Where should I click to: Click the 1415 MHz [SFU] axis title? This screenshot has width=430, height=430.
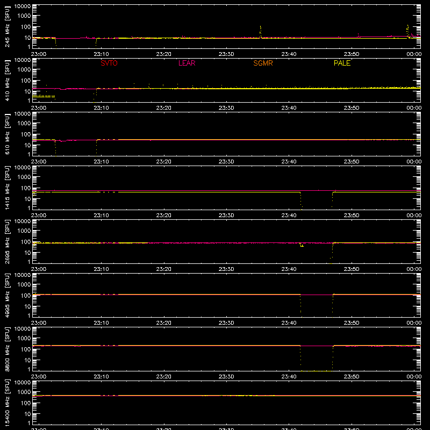8,188
